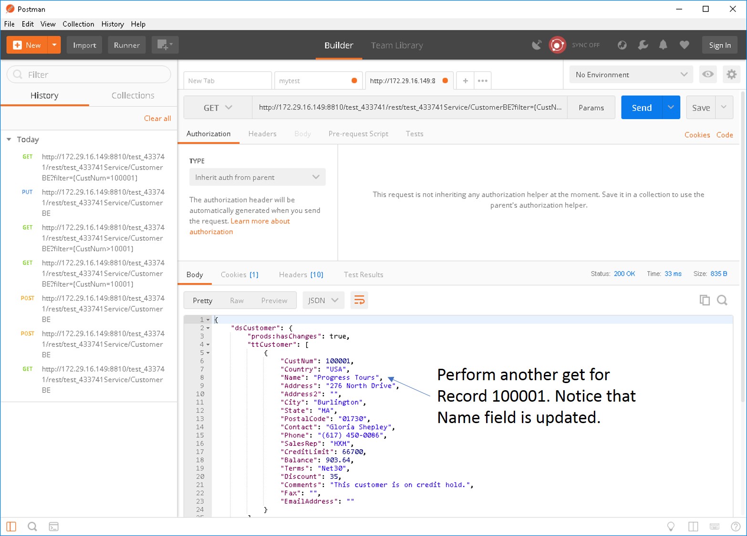Viewport: 747px width, 536px height.
Task: Toggle text wrapping in the response viewer
Action: click(x=359, y=300)
